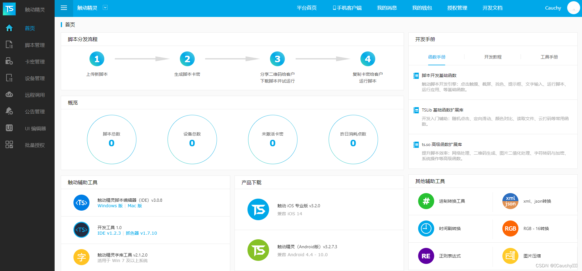Open the 卡密管理 card key icon
The width and height of the screenshot is (582, 271).
point(9,61)
